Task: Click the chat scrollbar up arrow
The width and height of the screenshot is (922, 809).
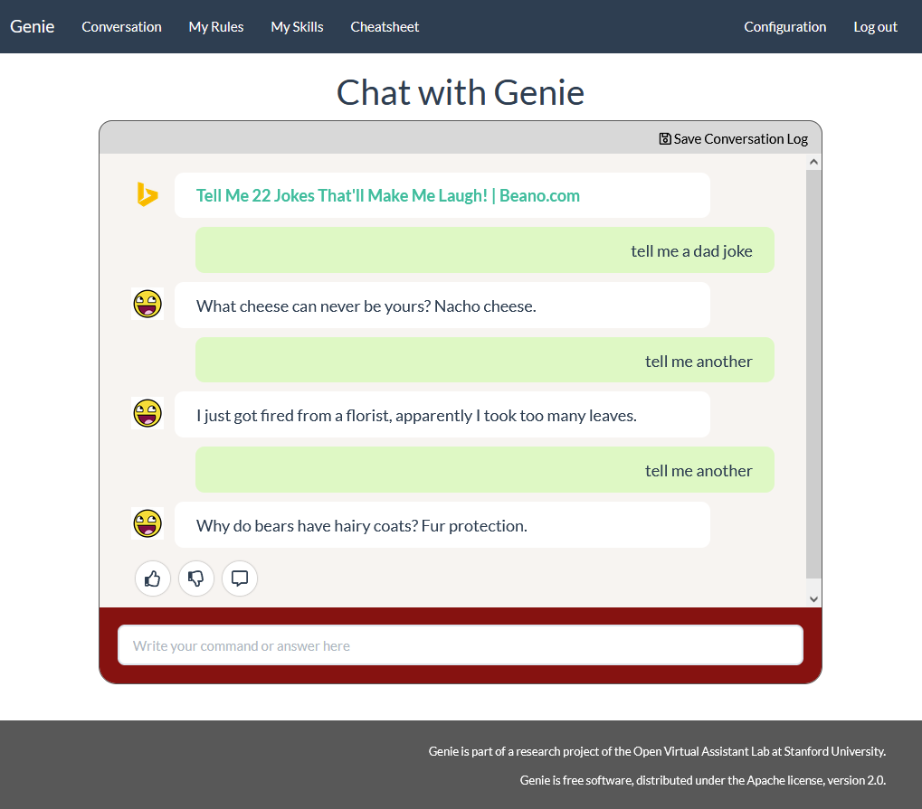Action: coord(813,162)
